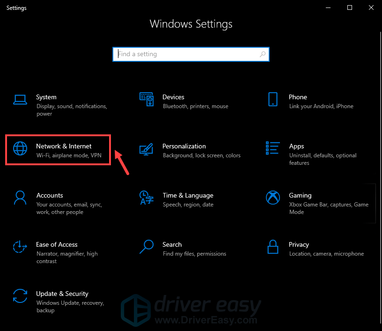This screenshot has width=382, height=331.
Task: Open the Update & Security text link
Action: 62,294
